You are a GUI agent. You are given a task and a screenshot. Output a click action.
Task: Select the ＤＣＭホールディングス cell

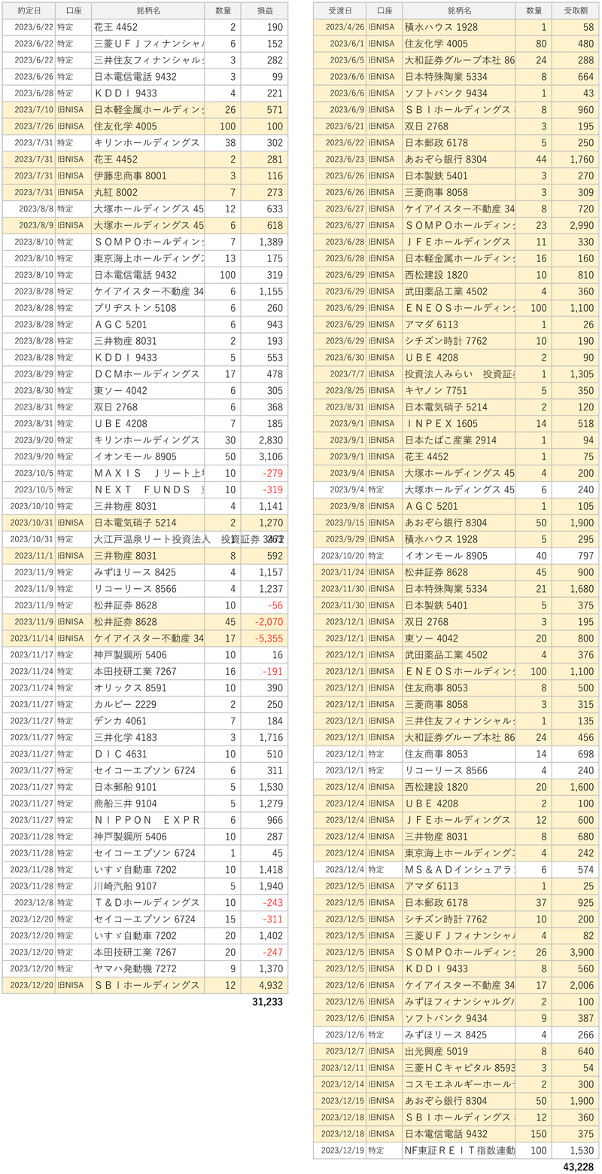[x=147, y=374]
